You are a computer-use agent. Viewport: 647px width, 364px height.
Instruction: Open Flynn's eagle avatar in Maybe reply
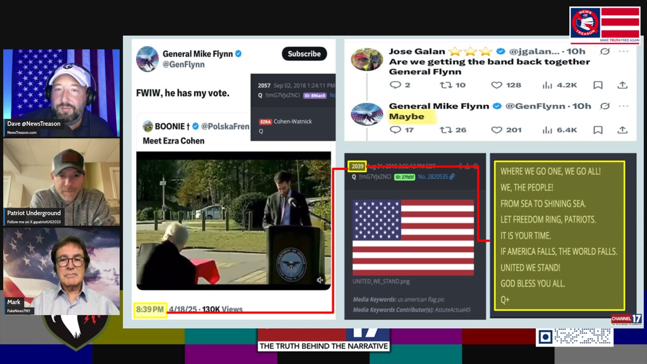[367, 114]
